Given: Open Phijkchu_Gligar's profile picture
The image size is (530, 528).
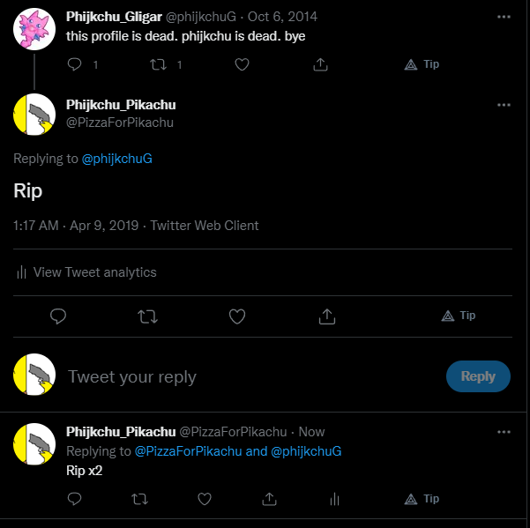Looking at the screenshot, I should pyautogui.click(x=34, y=29).
